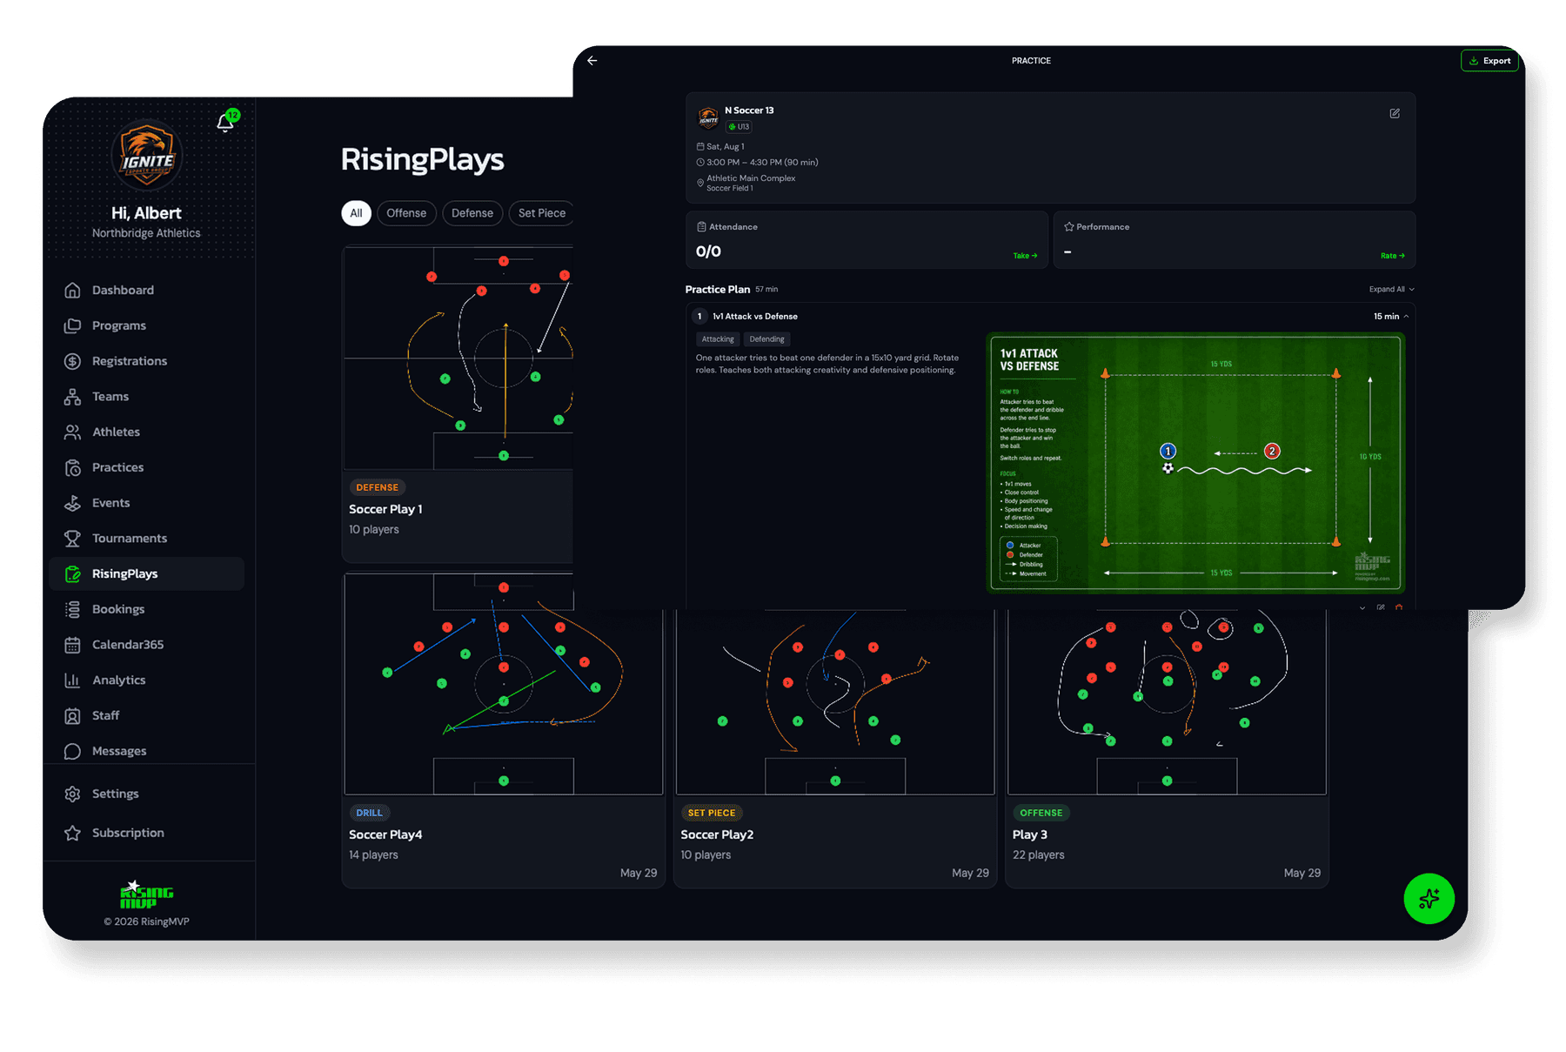Click 'N Soccer 13' practice title
This screenshot has width=1566, height=1052.
(749, 111)
